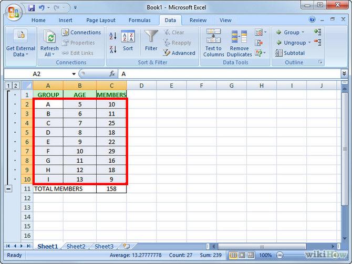Click the Properties button
352x264 pixels.
point(78,43)
